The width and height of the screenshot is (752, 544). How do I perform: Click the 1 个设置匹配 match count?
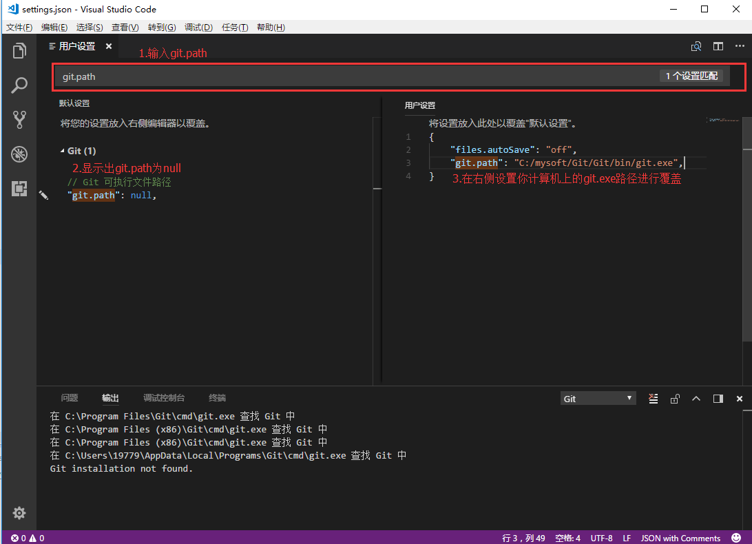pyautogui.click(x=691, y=76)
